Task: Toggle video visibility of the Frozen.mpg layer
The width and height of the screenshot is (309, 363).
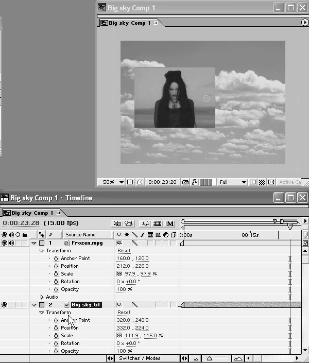Action: [5, 243]
